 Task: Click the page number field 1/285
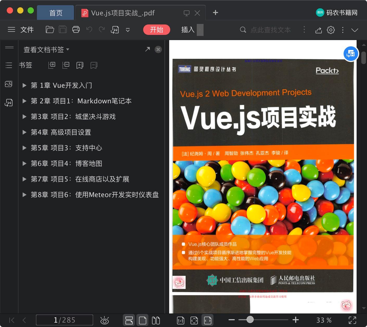[x=65, y=320]
